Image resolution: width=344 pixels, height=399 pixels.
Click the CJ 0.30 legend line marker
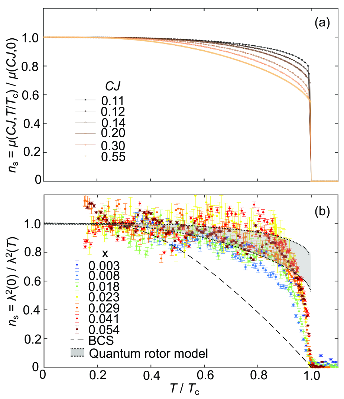[x=85, y=146]
